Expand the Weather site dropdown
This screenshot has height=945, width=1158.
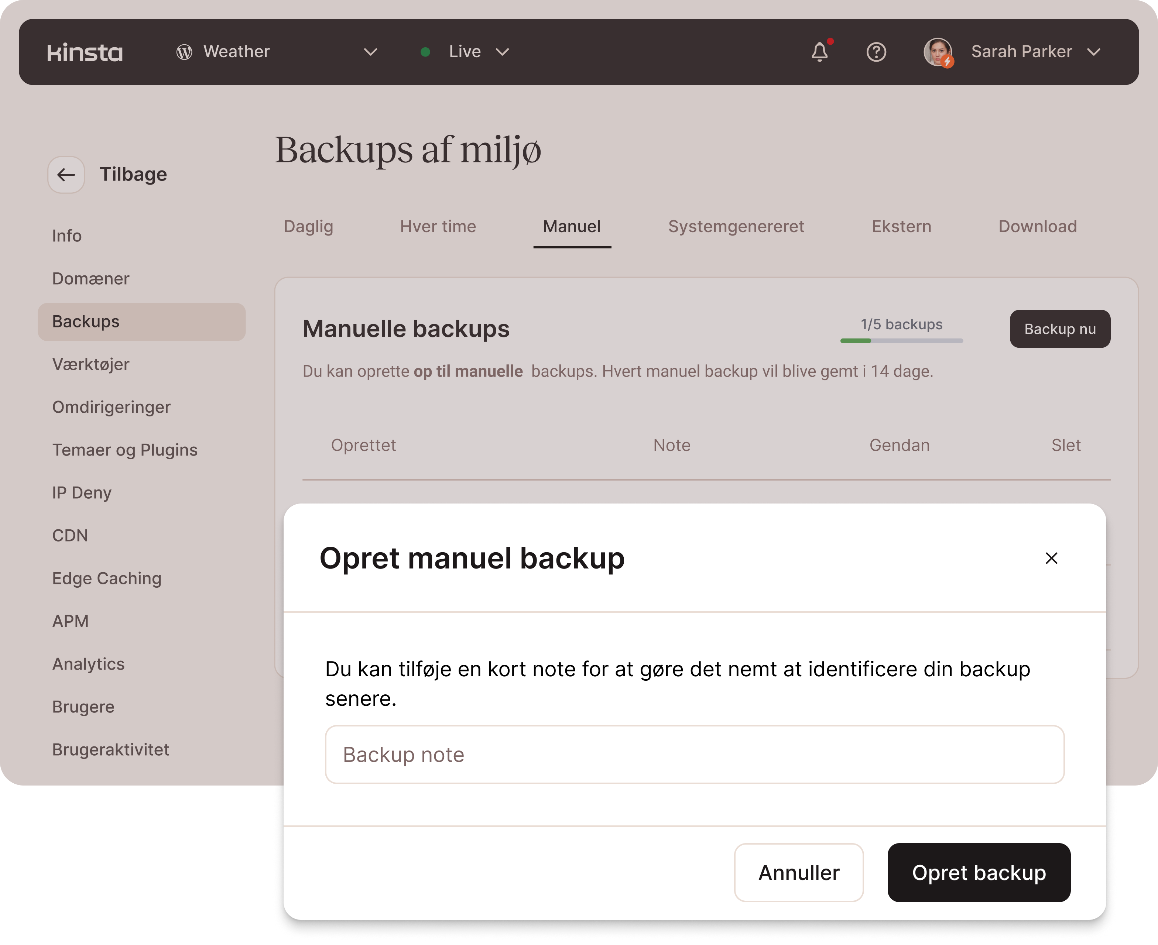pos(370,52)
